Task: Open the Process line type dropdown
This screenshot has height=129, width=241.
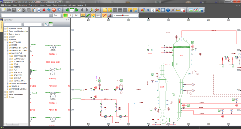Action: tap(137, 15)
